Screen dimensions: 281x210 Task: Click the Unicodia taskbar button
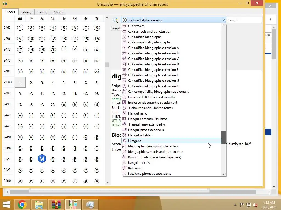point(73,205)
